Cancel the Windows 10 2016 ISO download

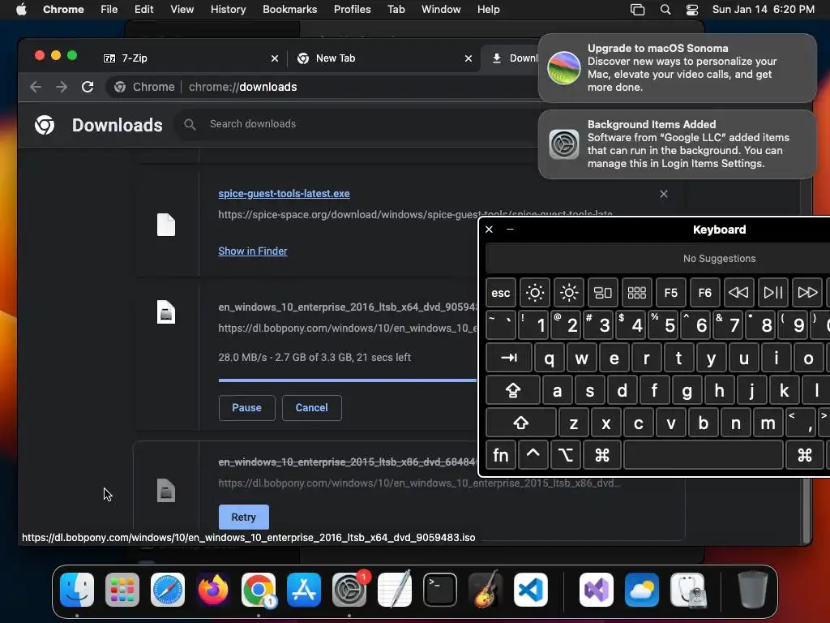pos(312,407)
